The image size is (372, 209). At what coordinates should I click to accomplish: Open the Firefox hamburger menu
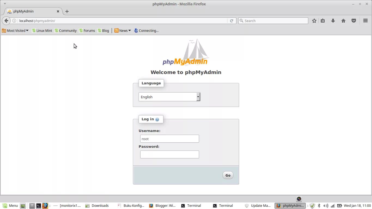point(365,21)
